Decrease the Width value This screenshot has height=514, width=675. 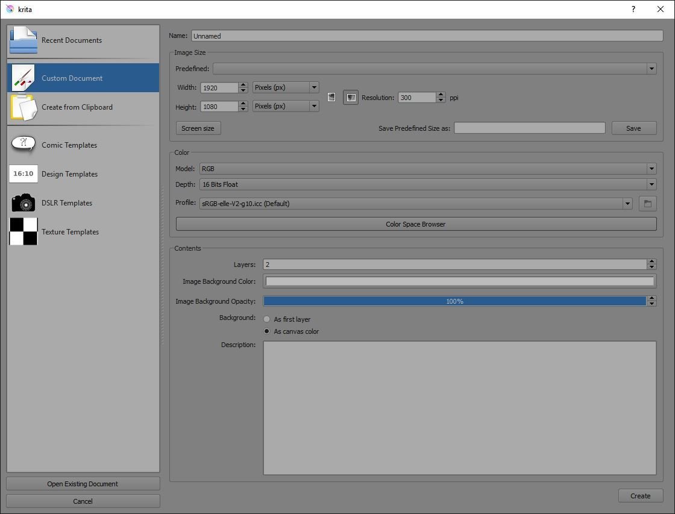[x=243, y=90]
